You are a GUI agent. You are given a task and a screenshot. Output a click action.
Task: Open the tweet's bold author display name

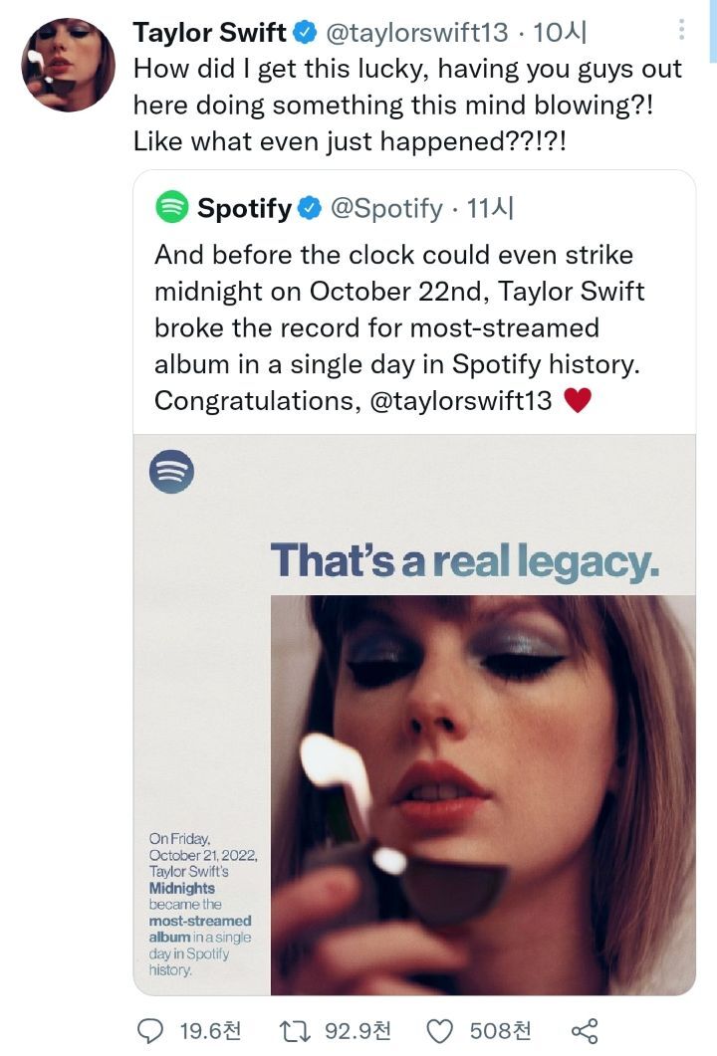[209, 33]
